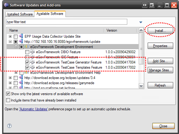This screenshot has width=179, height=134.
Task: Click the EPP Usage Data Collector site icon
Action: (21, 36)
